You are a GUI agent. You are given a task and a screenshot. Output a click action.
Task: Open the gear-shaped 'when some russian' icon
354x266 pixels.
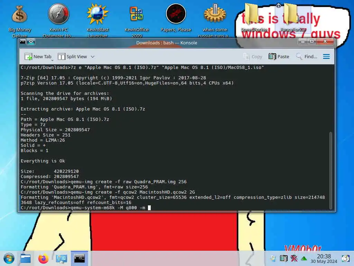[x=215, y=21]
